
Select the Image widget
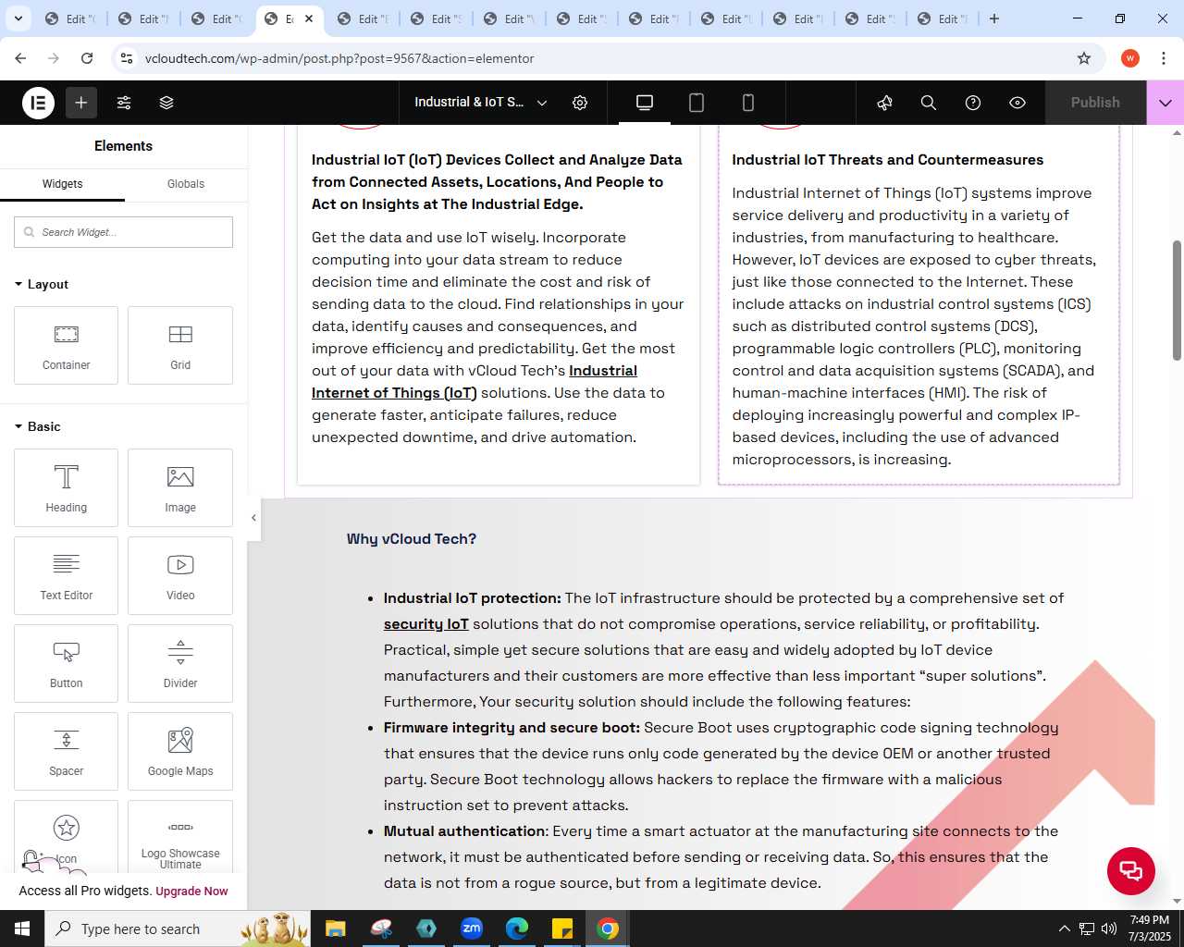point(180,487)
